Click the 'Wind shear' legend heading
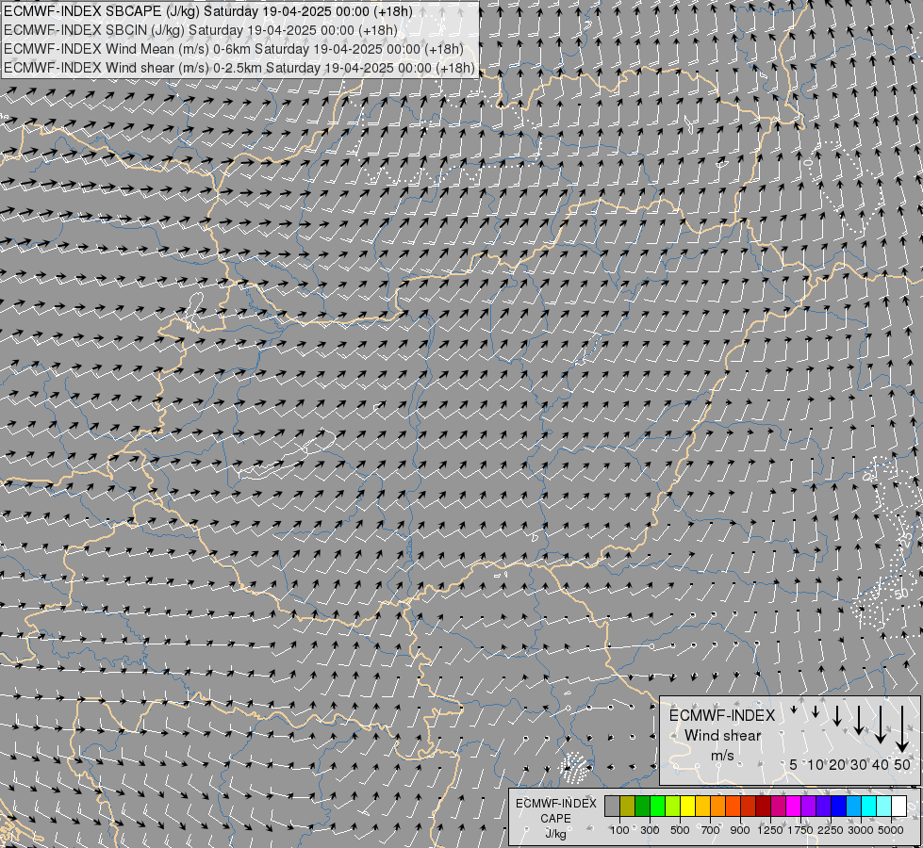Screen dimensions: 923x848 coord(723,735)
